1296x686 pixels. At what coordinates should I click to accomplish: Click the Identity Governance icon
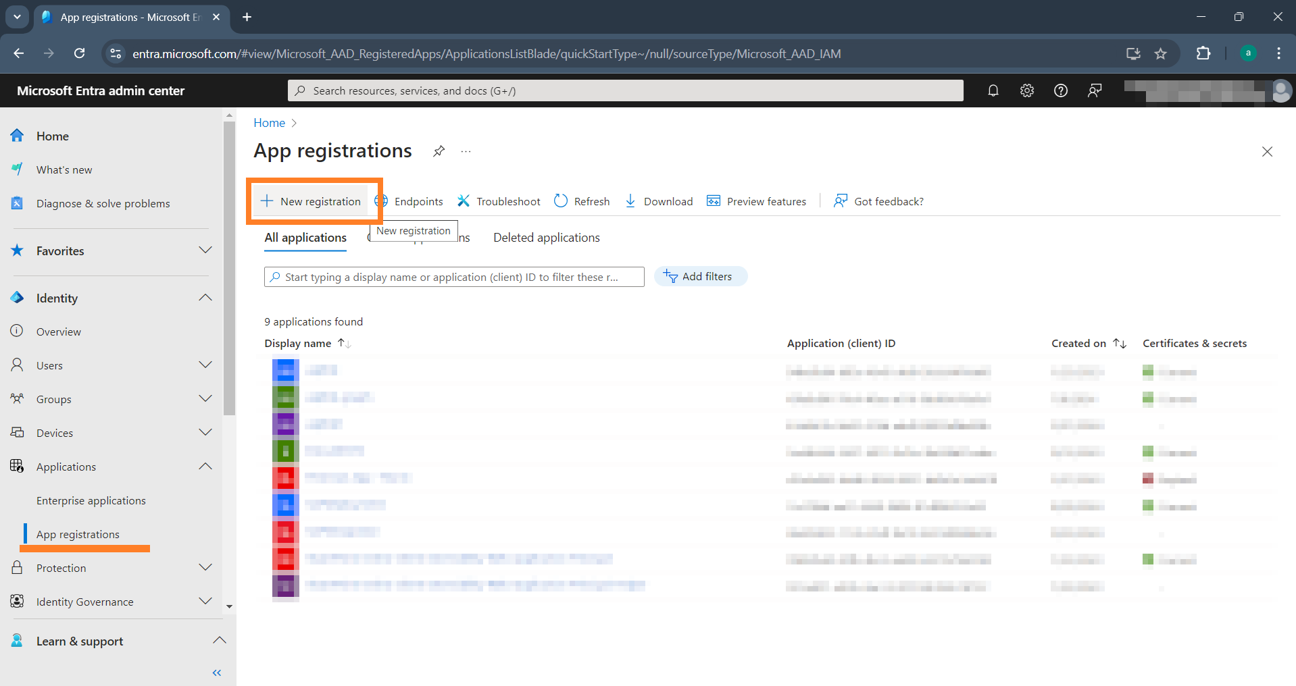(x=18, y=601)
